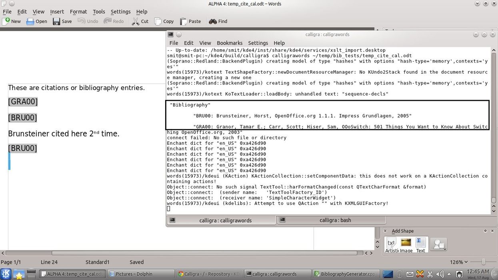Image resolution: width=498 pixels, height=280 pixels.
Task: Add an Artistic text shape
Action: point(392,244)
